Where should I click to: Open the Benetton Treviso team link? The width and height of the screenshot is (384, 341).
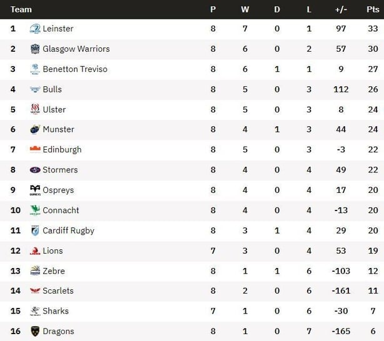tap(75, 69)
